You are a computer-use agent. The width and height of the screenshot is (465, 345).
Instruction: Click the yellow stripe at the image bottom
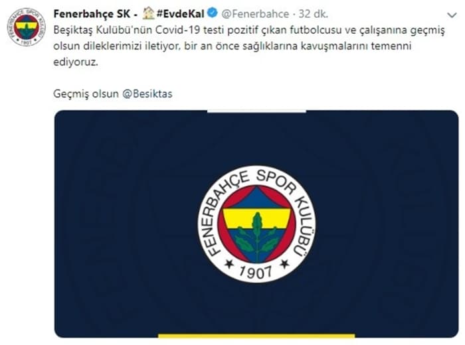(256, 336)
